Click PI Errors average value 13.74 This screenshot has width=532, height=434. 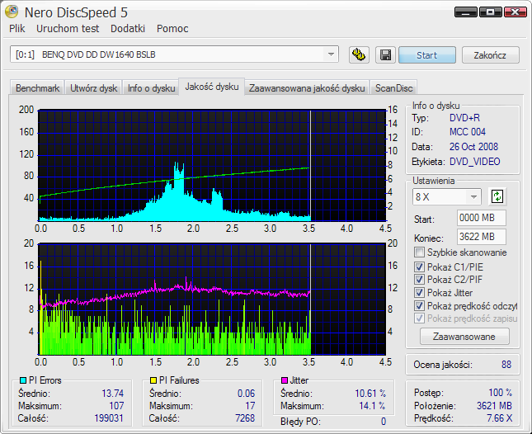113,394
